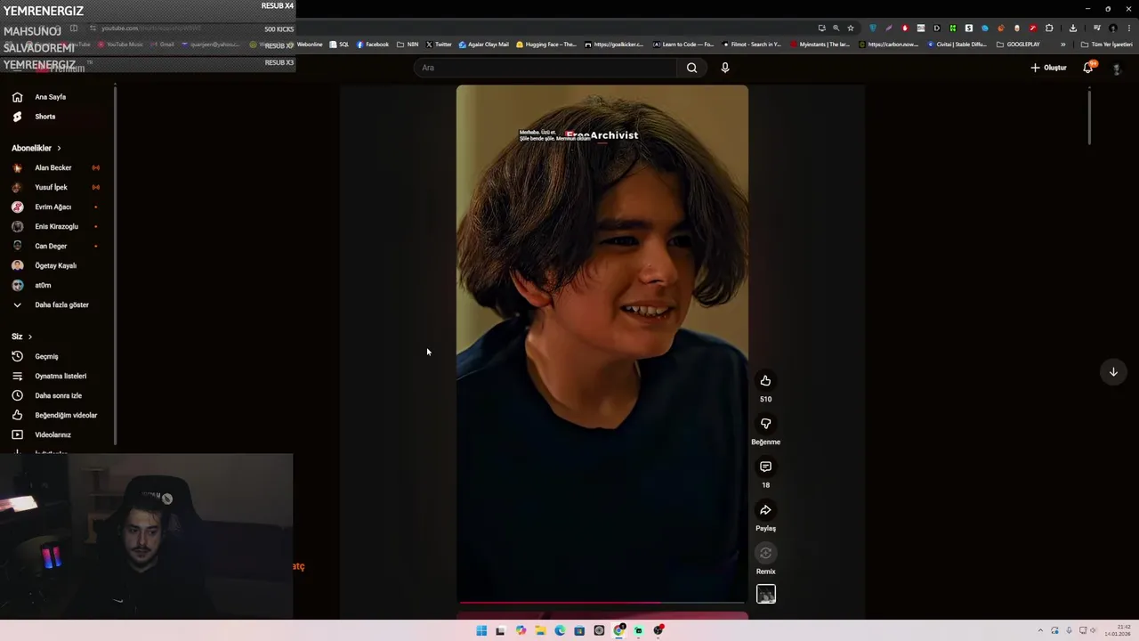Open the account avatar menu
Screen dimensions: 1139x641
(x=1117, y=68)
